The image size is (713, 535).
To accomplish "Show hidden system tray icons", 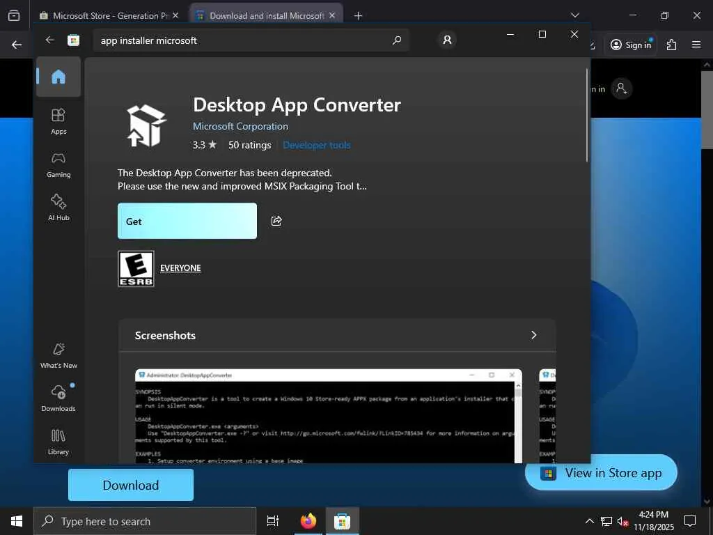I will (x=589, y=521).
